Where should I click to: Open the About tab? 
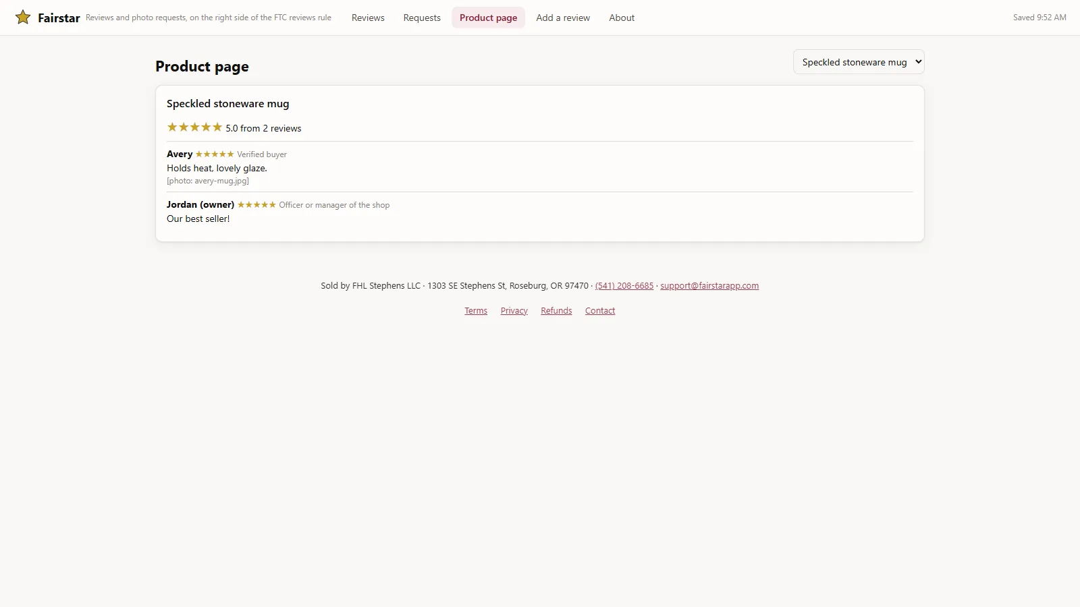click(x=622, y=18)
